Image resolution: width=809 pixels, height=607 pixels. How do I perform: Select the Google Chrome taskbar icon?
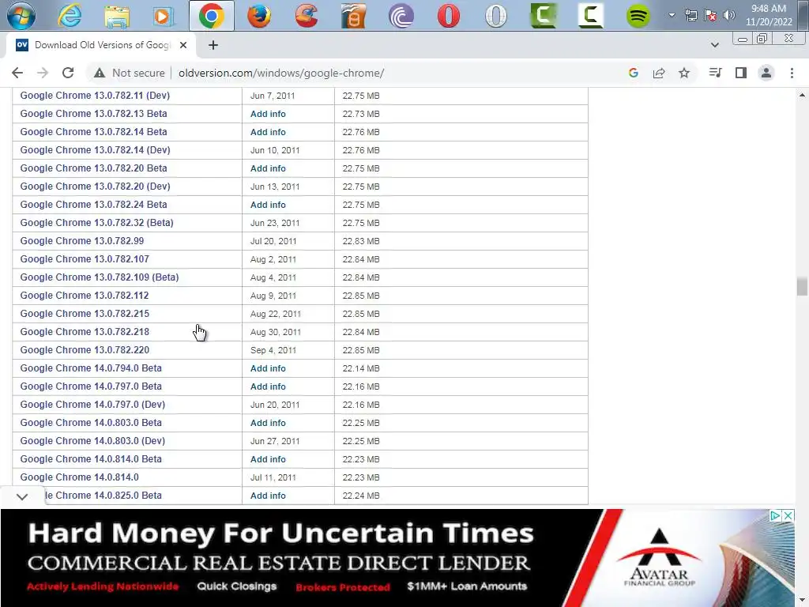click(211, 16)
